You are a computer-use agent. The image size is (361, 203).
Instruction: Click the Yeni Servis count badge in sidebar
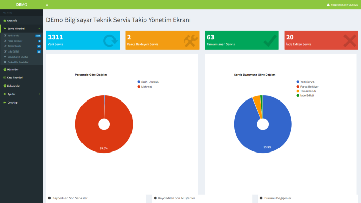tap(38, 36)
